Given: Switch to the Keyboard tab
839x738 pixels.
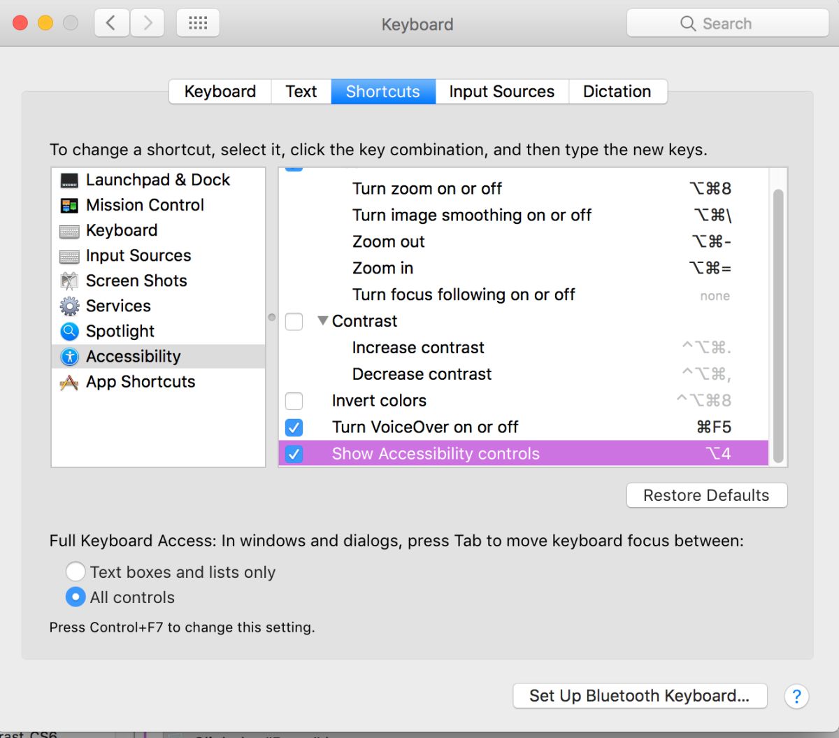Looking at the screenshot, I should pyautogui.click(x=220, y=92).
